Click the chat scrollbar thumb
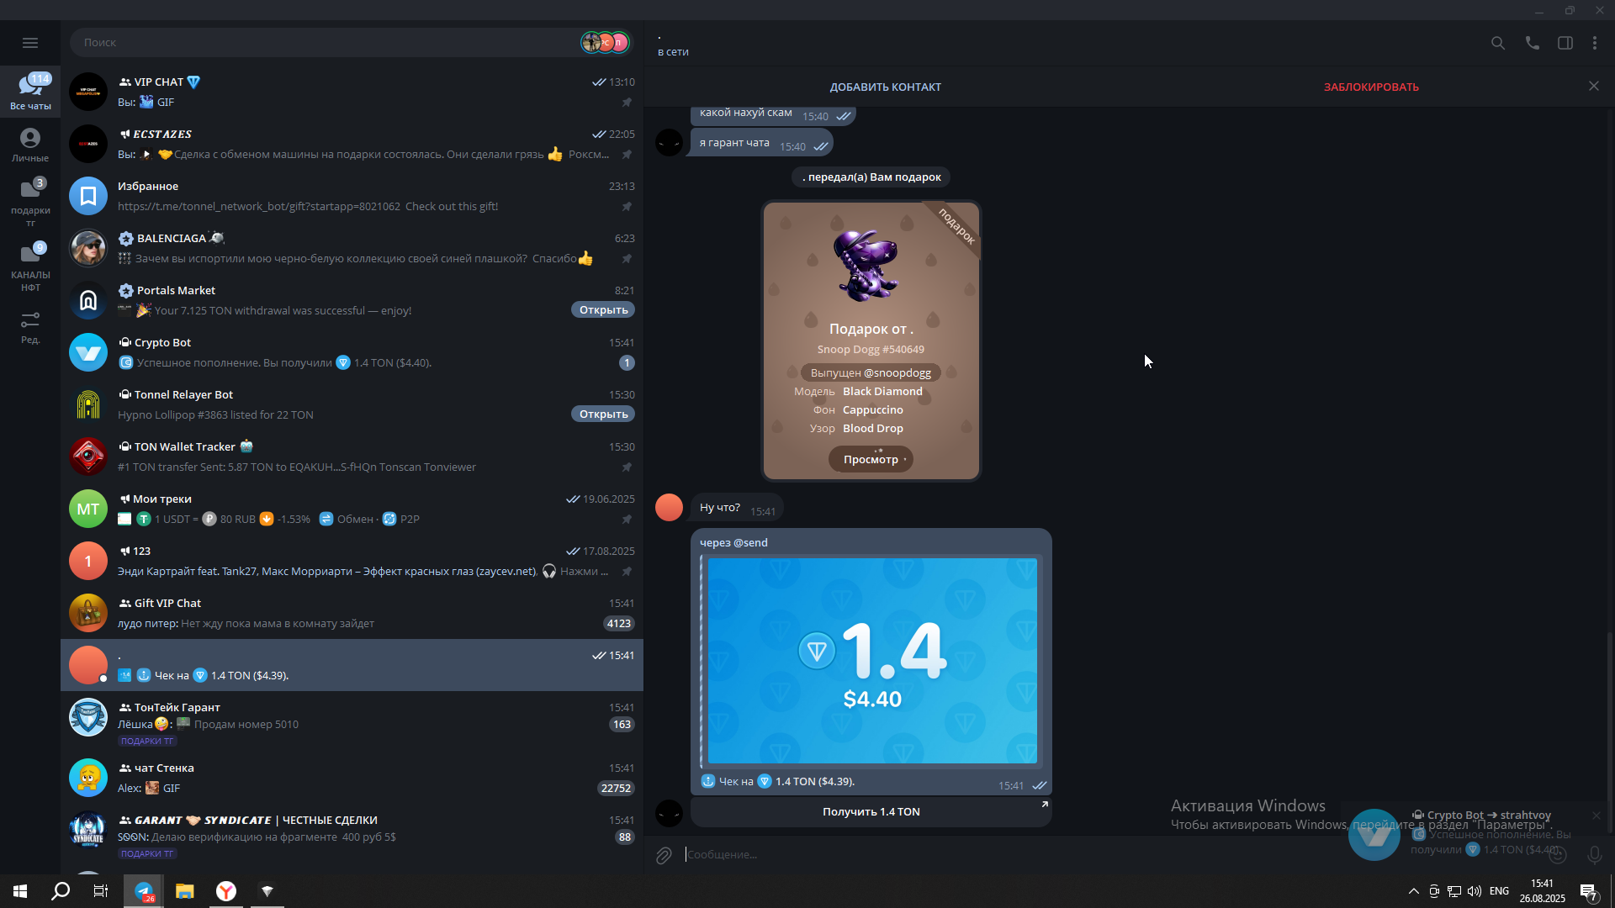This screenshot has height=908, width=1615. click(1610, 731)
